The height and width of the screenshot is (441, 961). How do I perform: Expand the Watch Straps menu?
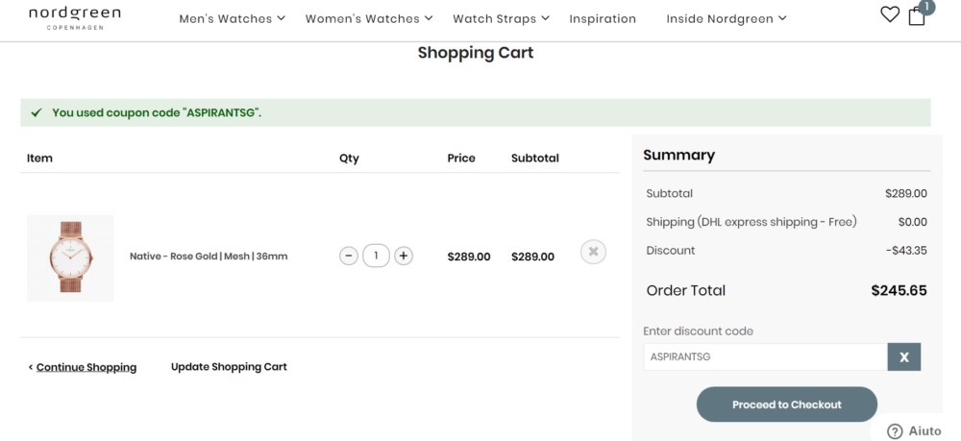point(501,18)
